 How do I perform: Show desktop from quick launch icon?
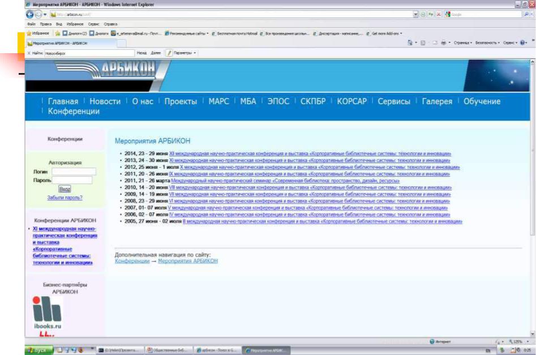(x=60, y=350)
